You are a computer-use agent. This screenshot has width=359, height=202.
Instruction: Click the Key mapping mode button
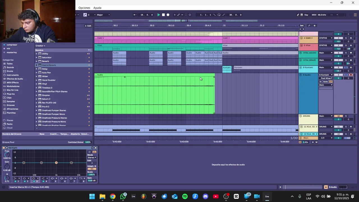(306, 15)
